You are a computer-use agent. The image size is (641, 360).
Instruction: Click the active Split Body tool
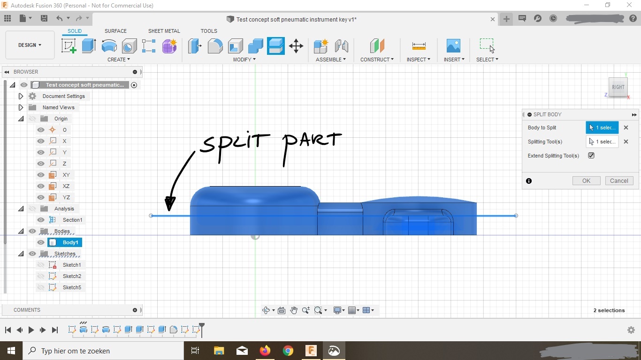(x=276, y=46)
